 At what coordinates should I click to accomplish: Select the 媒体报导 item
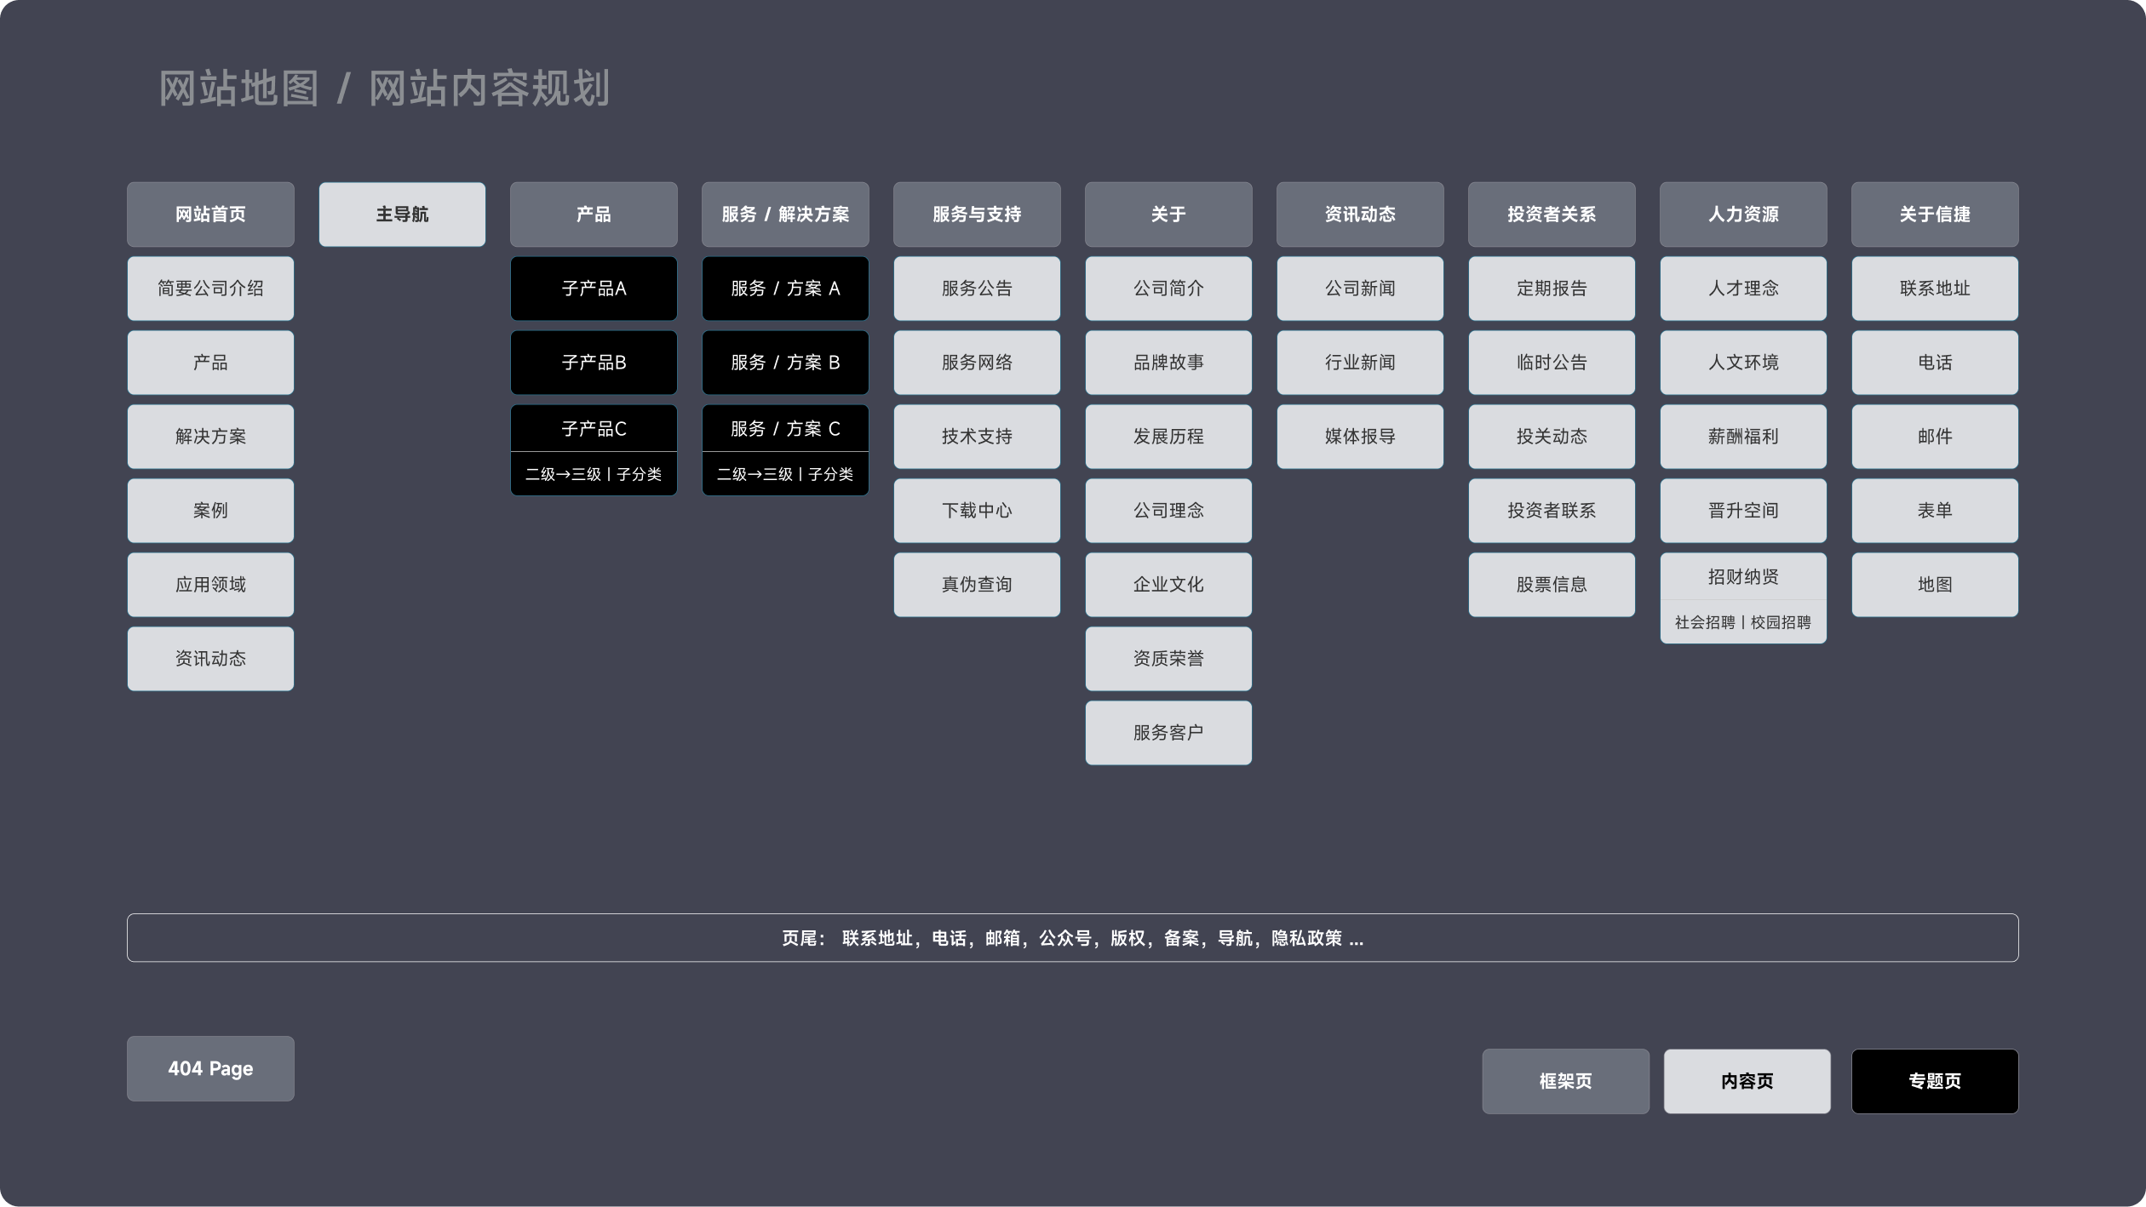(1360, 437)
